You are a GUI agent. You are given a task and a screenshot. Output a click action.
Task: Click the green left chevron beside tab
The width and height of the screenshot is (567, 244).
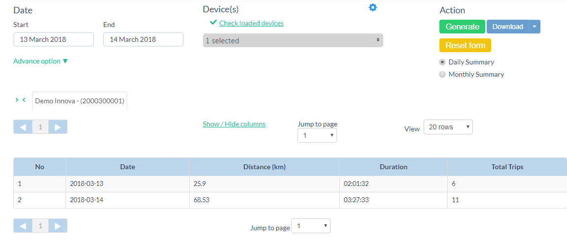24,100
